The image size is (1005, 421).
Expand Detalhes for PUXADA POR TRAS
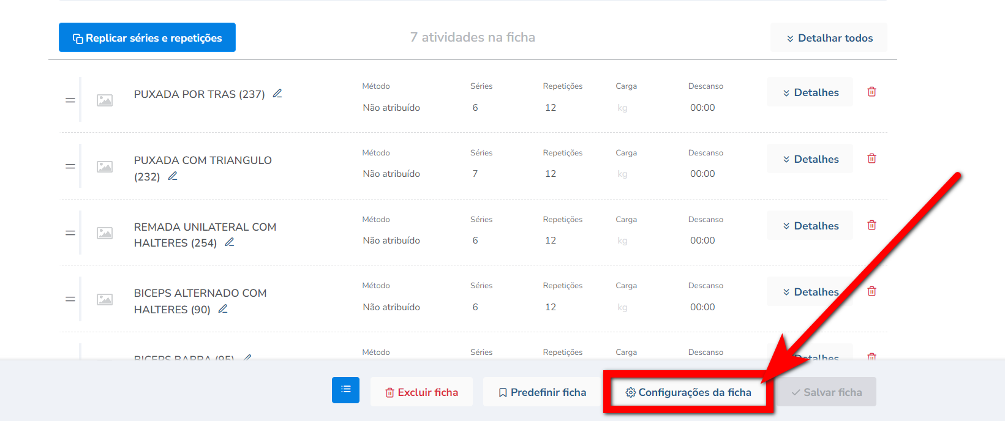coord(810,92)
